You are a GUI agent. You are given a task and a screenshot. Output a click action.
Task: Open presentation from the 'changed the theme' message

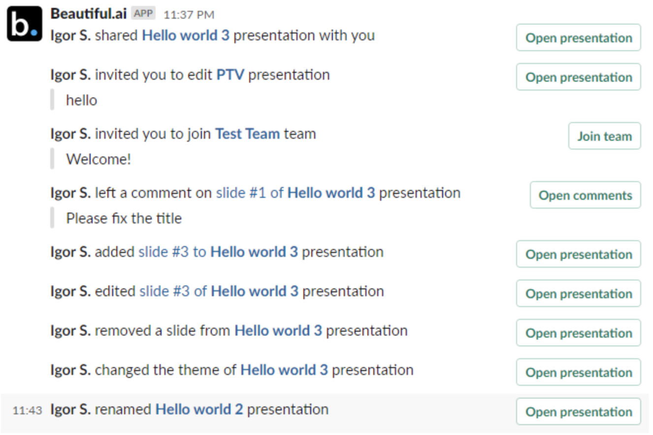[579, 373]
